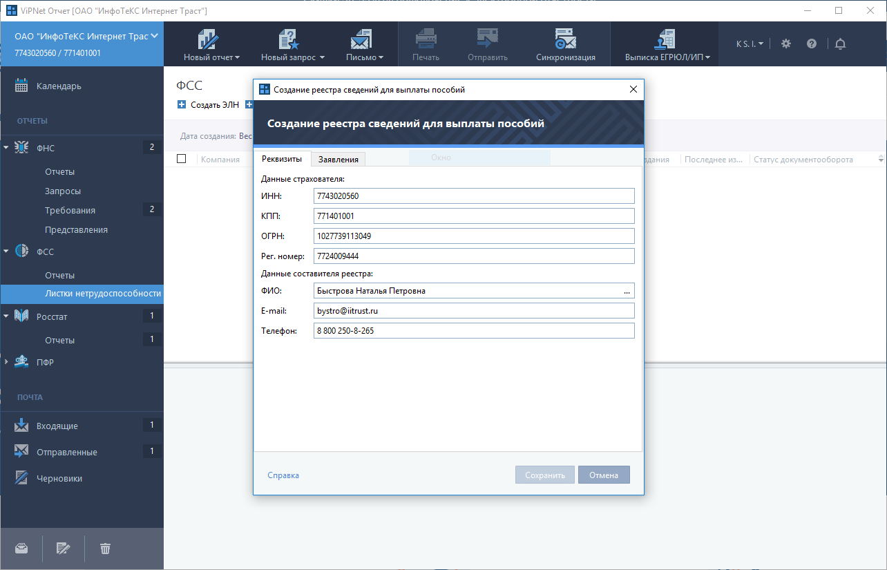Open Выписка ЕГРЮЛ/ИП toolbar icon
Image resolution: width=887 pixels, height=570 pixels.
(x=667, y=40)
